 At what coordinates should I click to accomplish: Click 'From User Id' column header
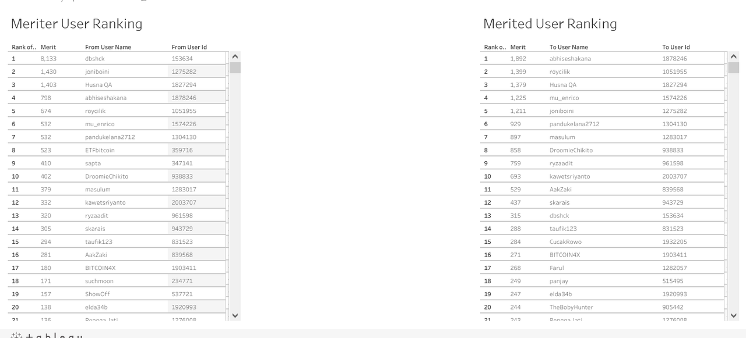pos(189,47)
